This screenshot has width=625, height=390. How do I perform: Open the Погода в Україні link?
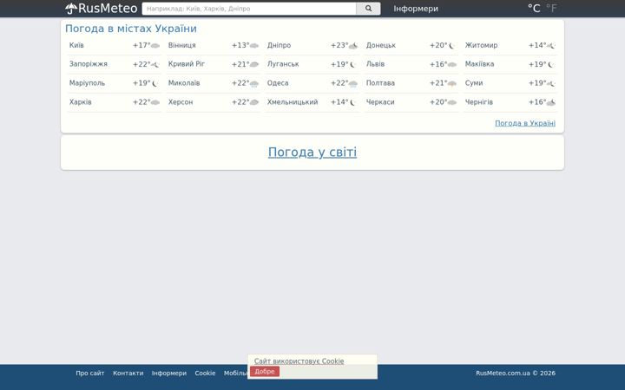[x=525, y=123]
